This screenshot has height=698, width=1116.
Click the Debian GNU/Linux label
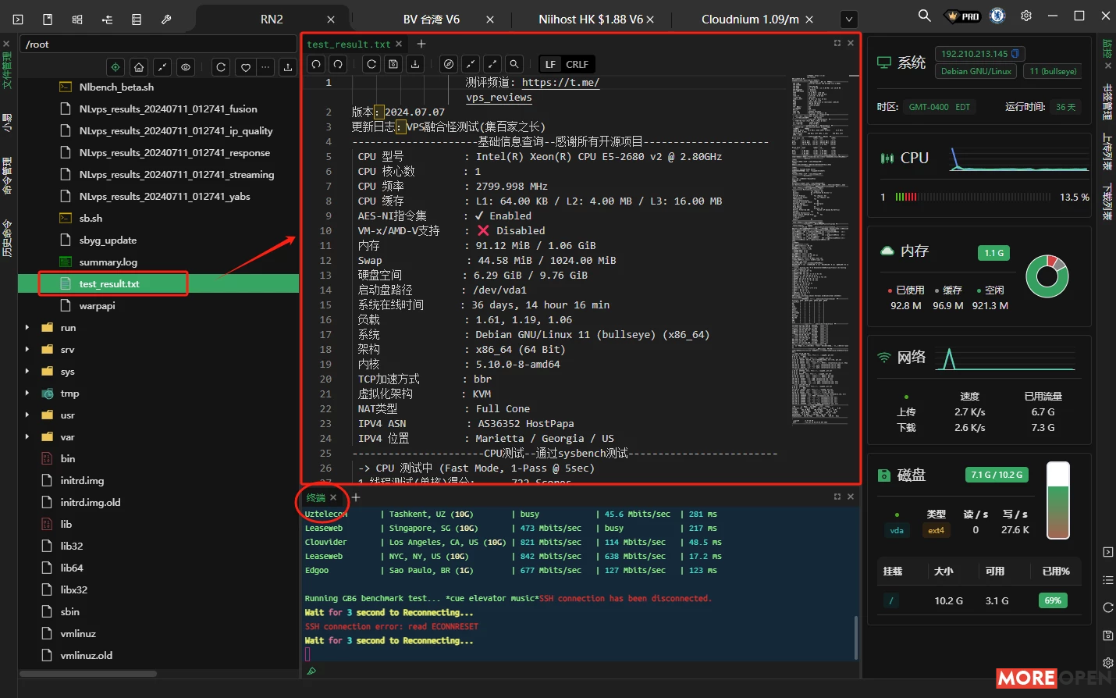[976, 71]
